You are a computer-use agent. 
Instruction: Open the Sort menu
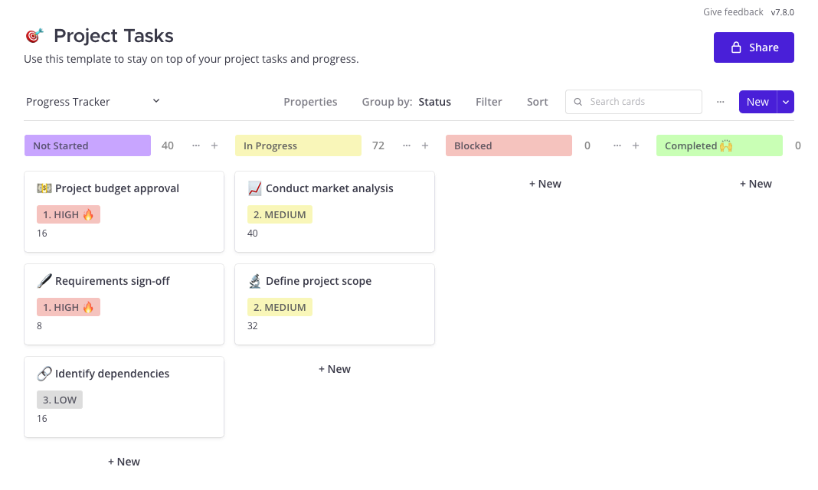pos(538,102)
